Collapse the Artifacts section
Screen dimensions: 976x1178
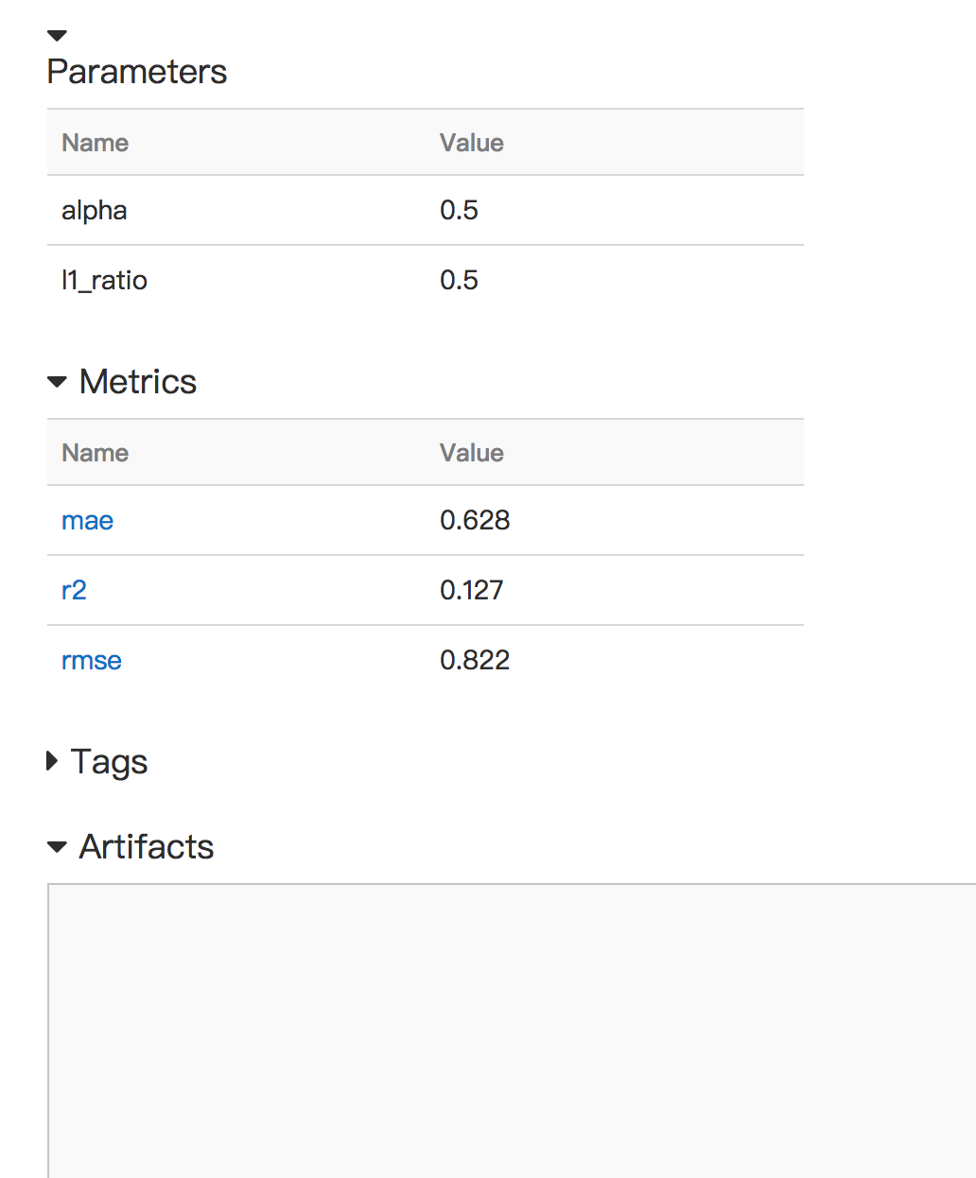coord(57,847)
